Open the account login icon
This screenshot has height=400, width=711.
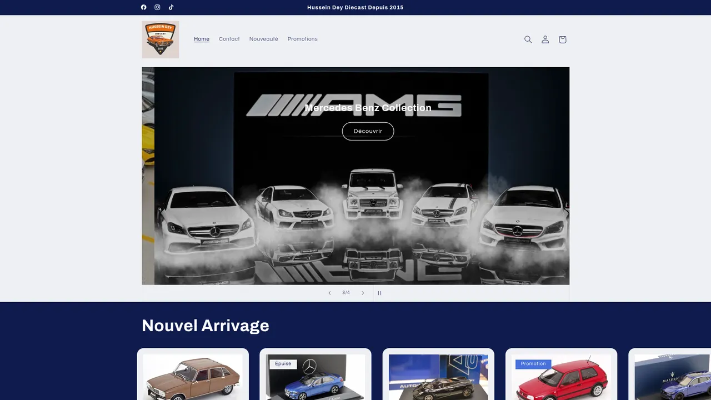click(545, 39)
